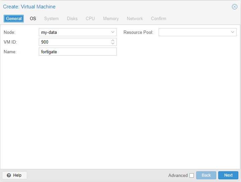Open Help documentation button
The image size is (241, 182).
pyautogui.click(x=15, y=175)
